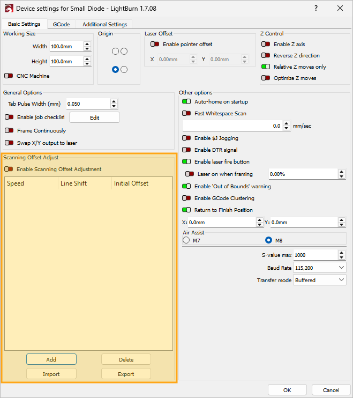353x398 pixels.
Task: Disable Auto-home on startup
Action: click(186, 101)
